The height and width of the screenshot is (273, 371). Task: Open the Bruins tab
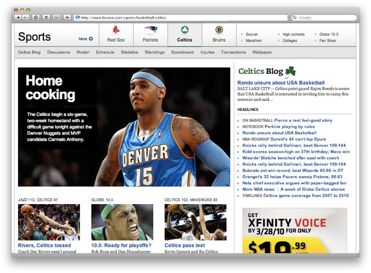219,35
